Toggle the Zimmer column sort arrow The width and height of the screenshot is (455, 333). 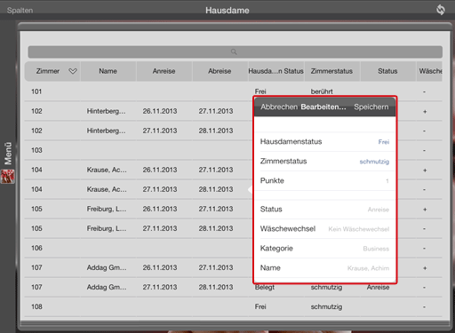coord(73,71)
